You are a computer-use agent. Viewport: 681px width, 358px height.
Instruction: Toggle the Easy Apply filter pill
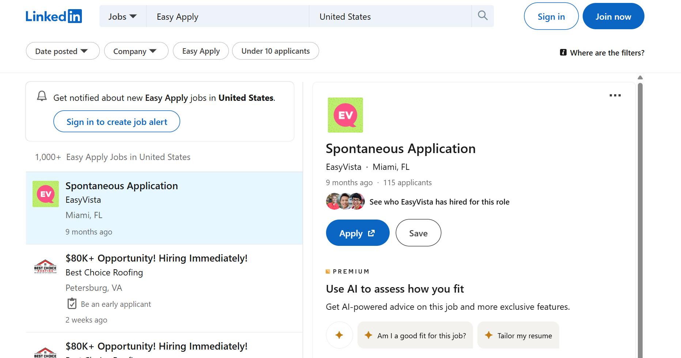click(x=201, y=51)
